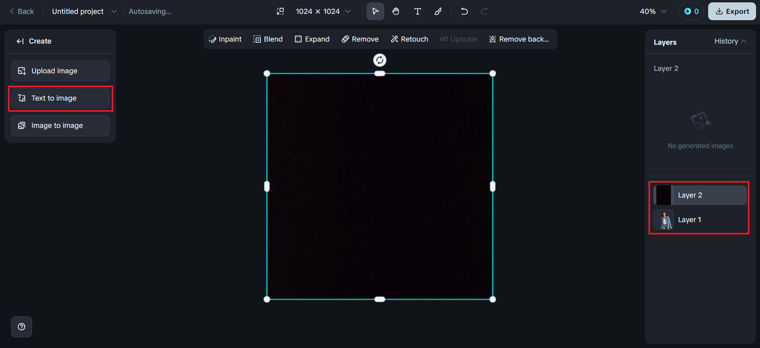
Task: Go back using the Back button
Action: click(22, 11)
